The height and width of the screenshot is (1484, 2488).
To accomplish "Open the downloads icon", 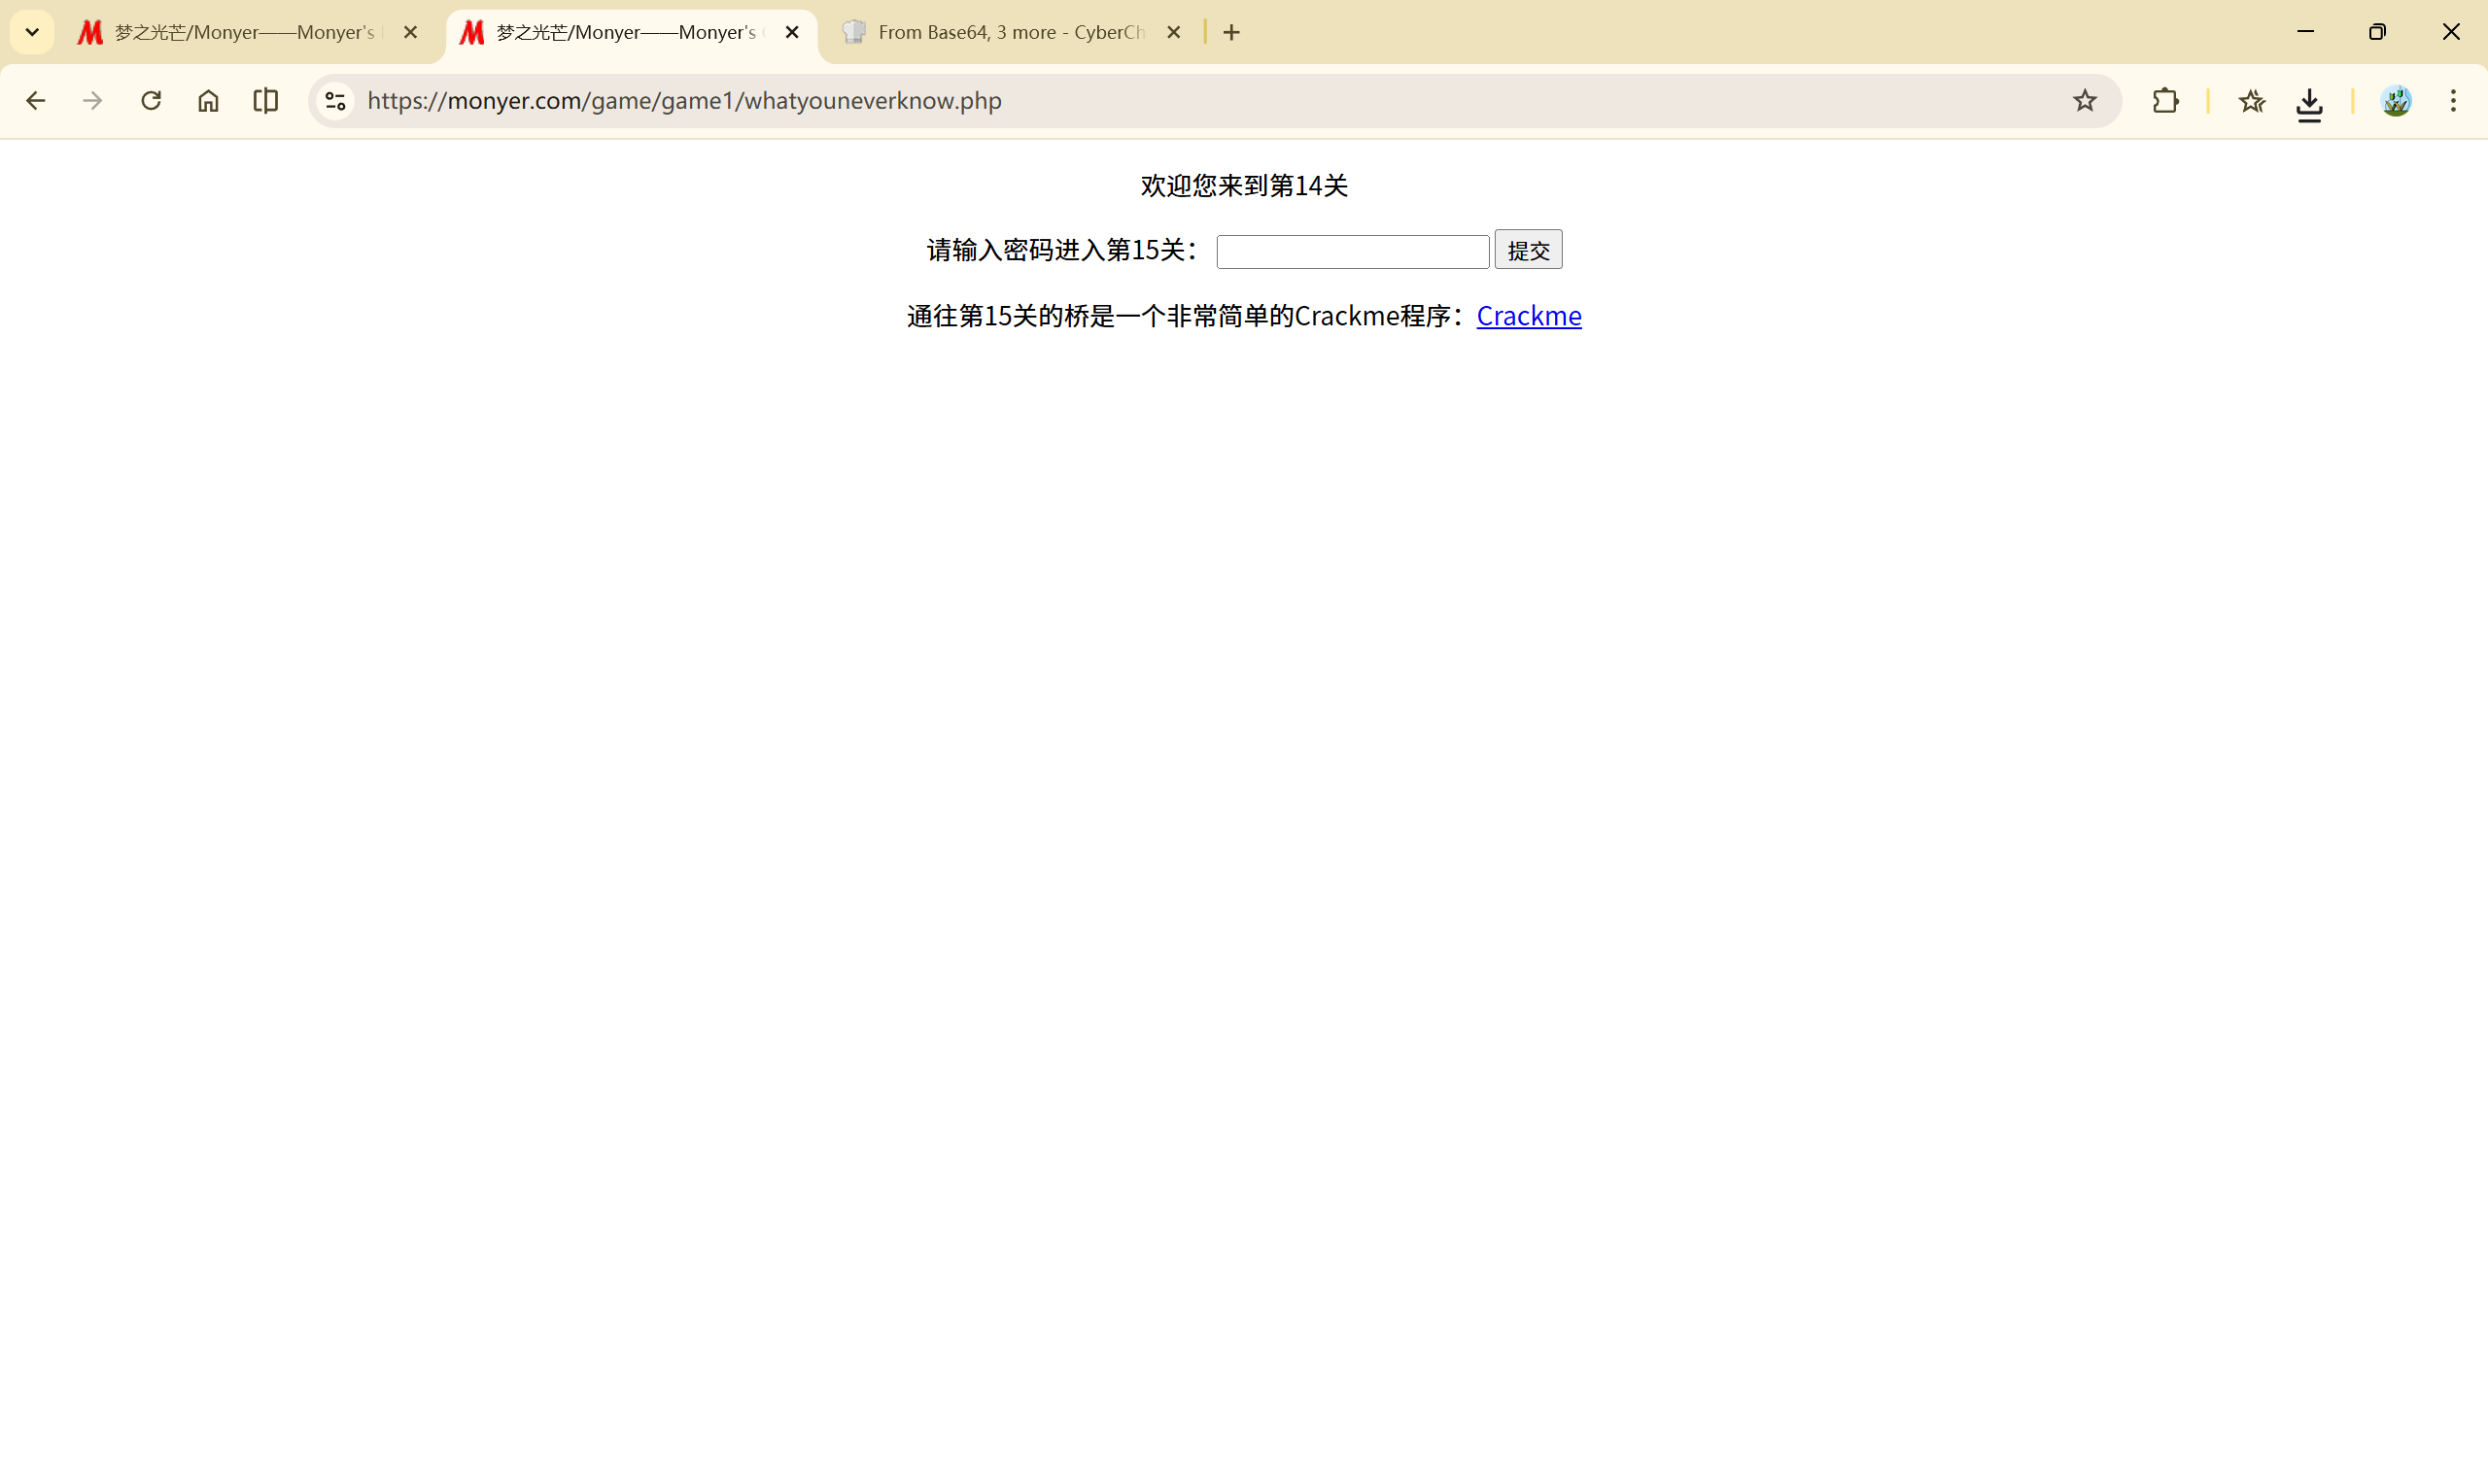I will [x=2309, y=102].
